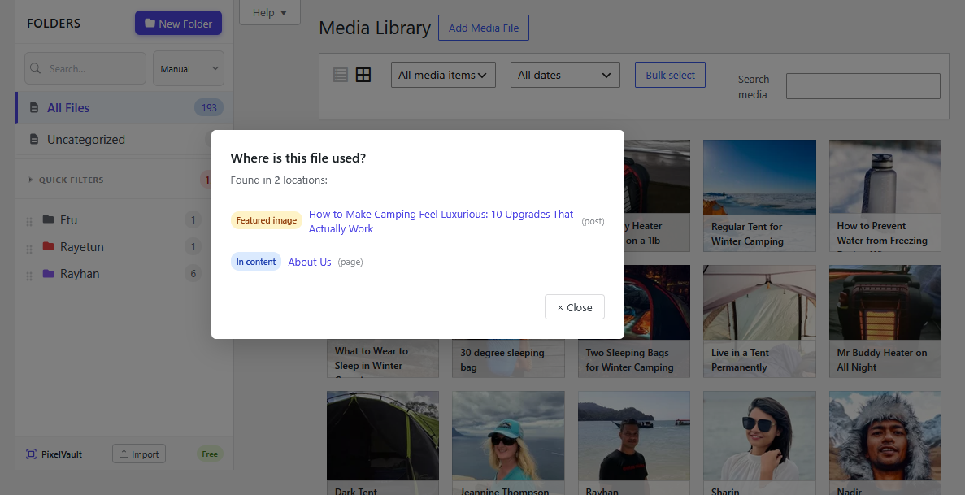
Task: Click the Free plan badge
Action: [x=210, y=454]
